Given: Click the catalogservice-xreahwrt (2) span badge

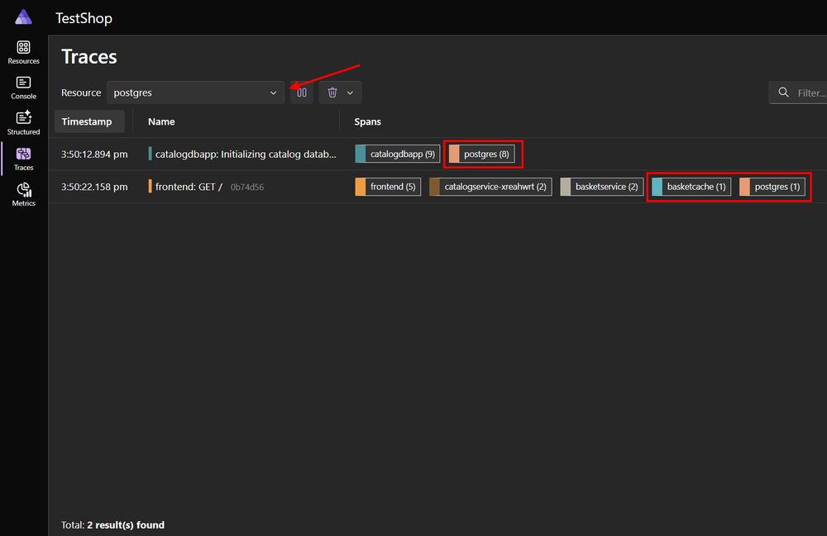Looking at the screenshot, I should click(490, 187).
